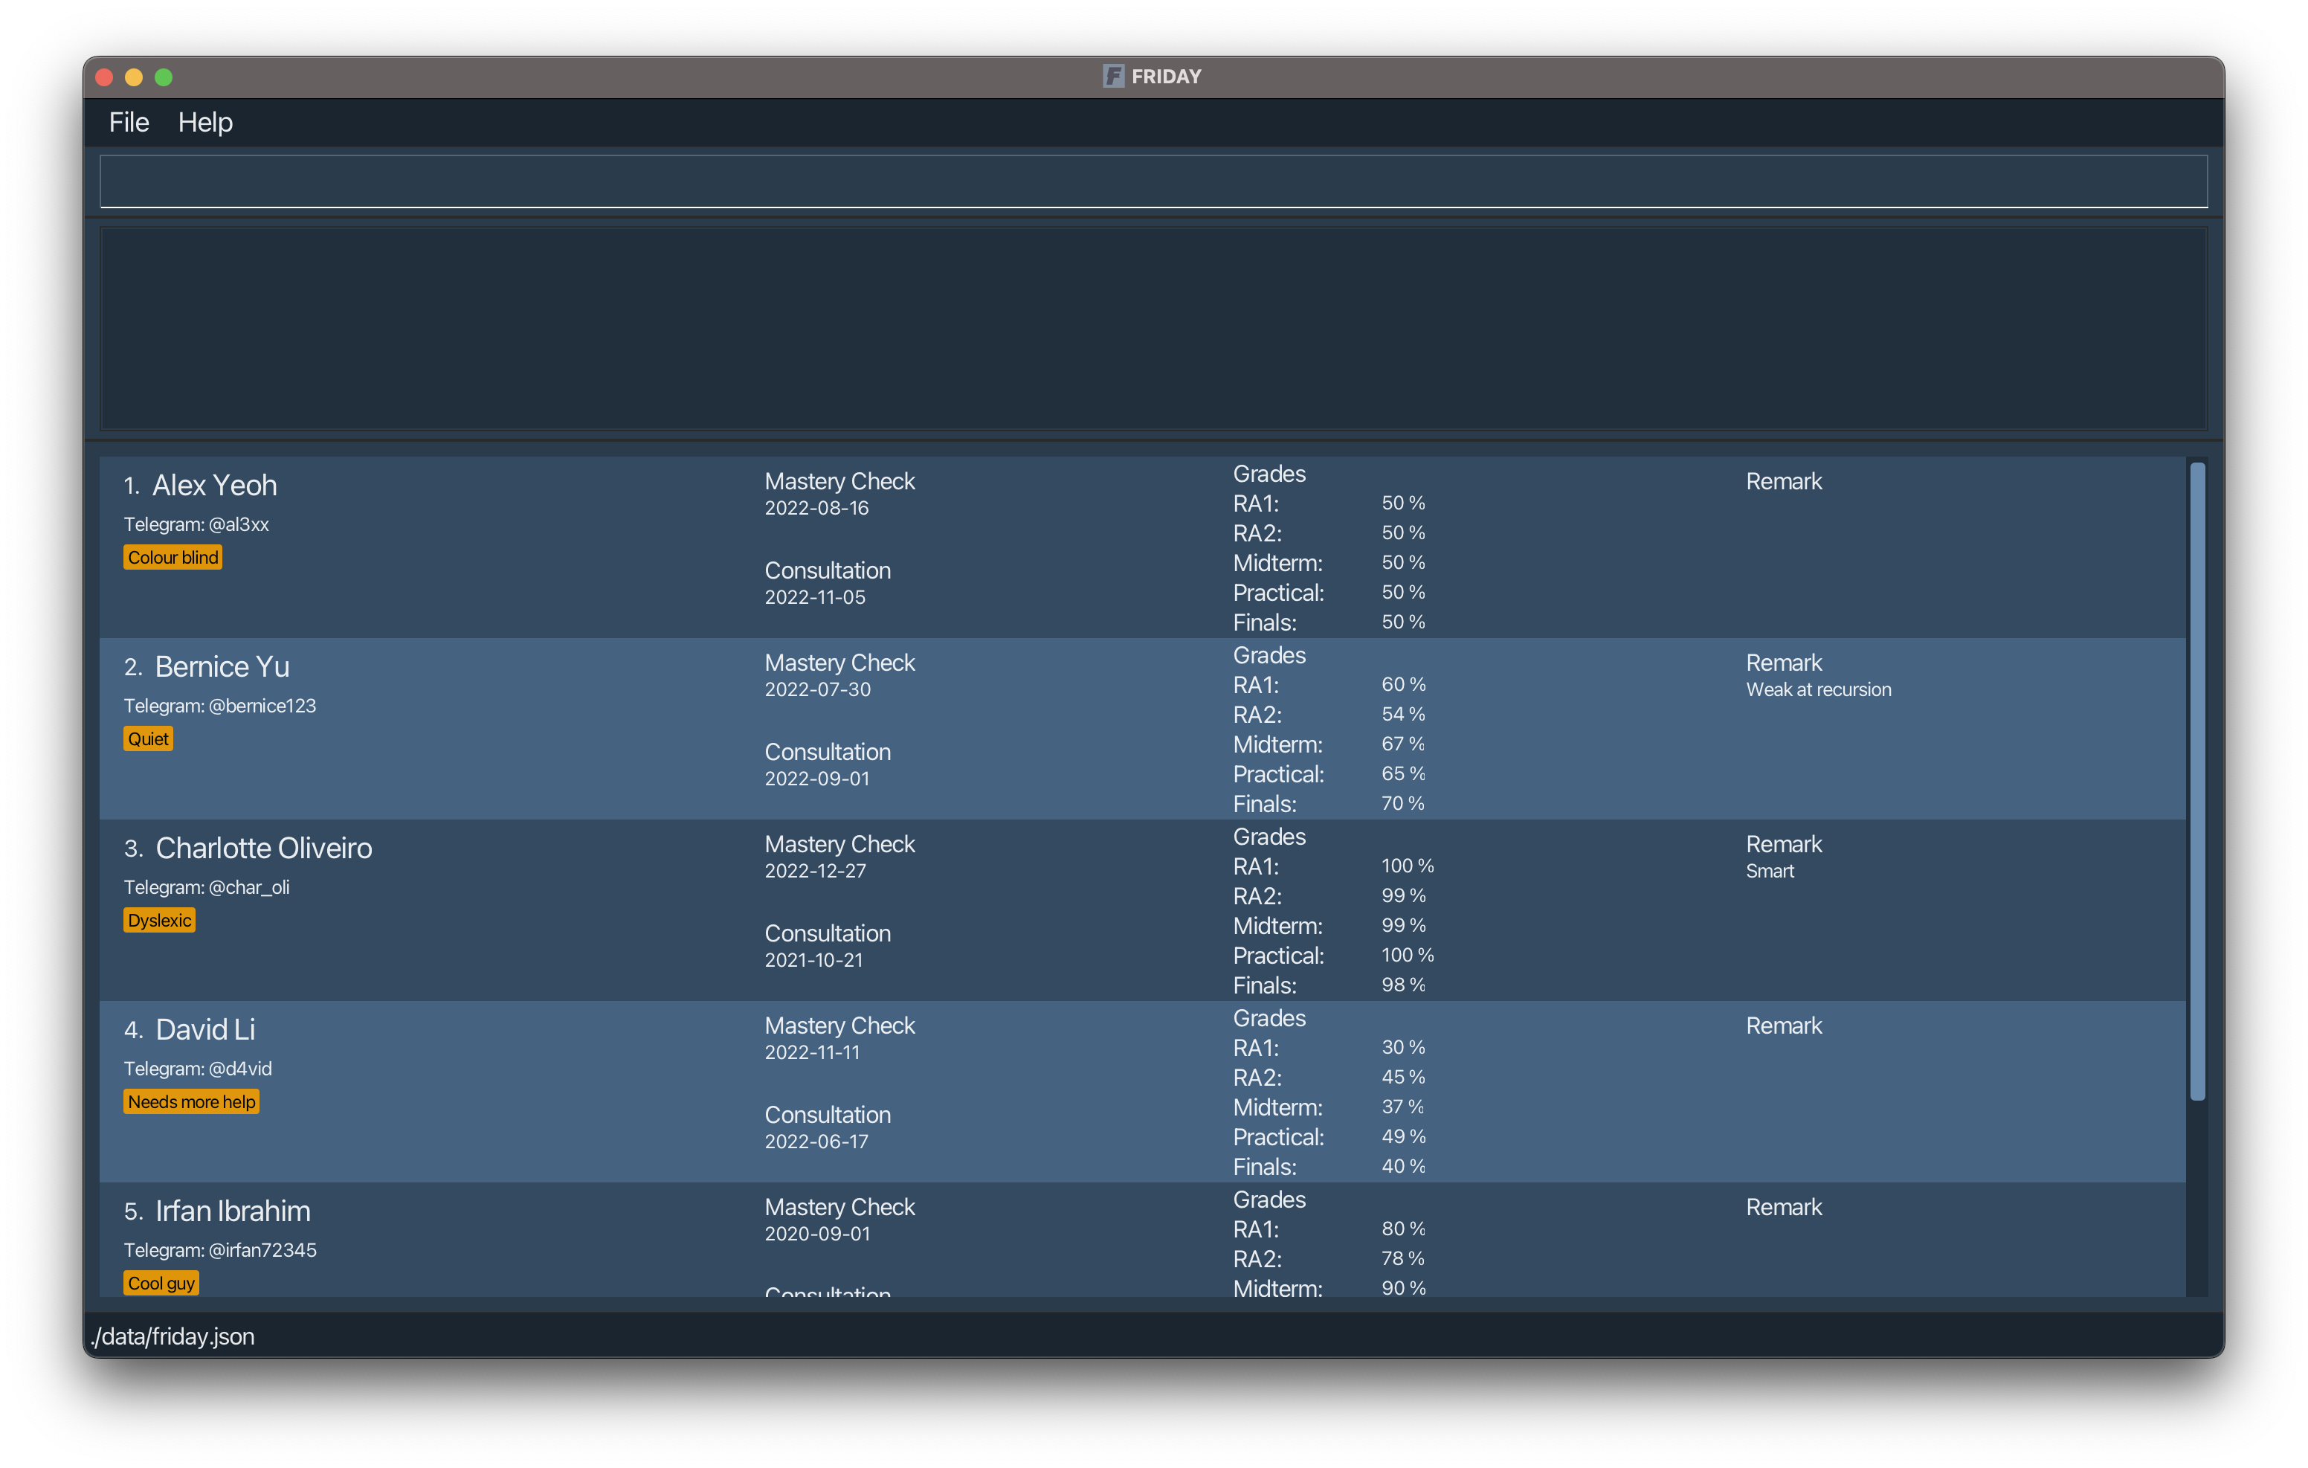Select student name Bernice Yu

coord(222,666)
